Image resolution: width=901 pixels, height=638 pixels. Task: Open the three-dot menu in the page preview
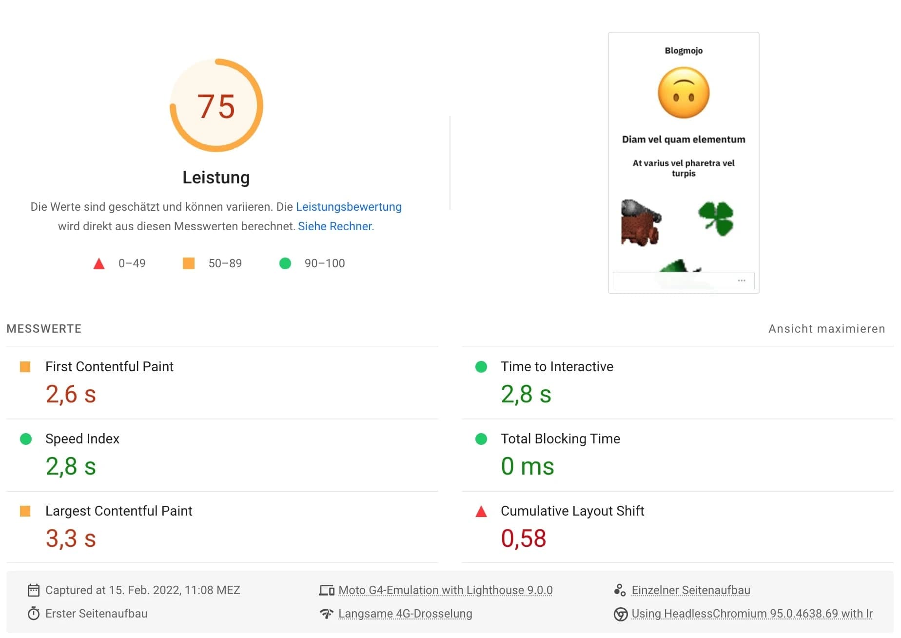pos(742,280)
